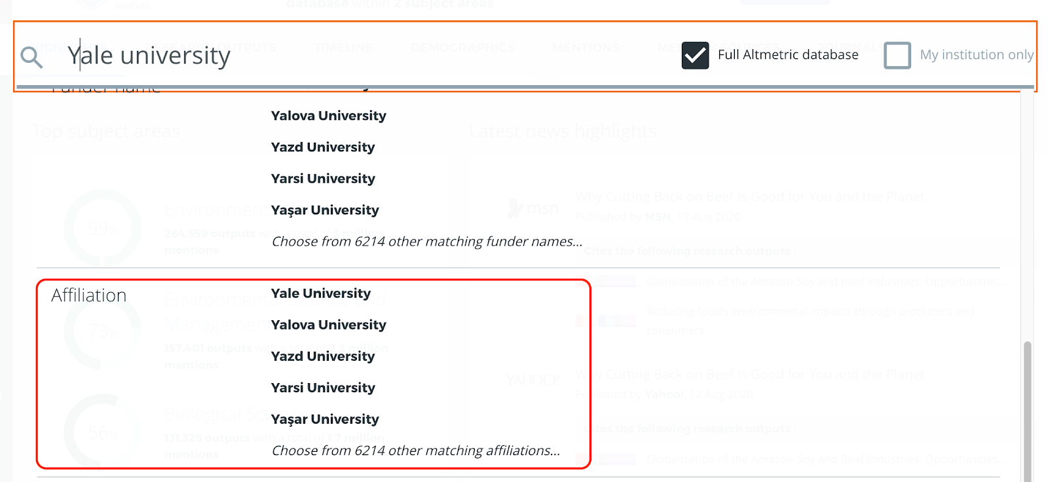The image size is (1048, 482).
Task: Select Yale University under Affiliation
Action: point(321,293)
